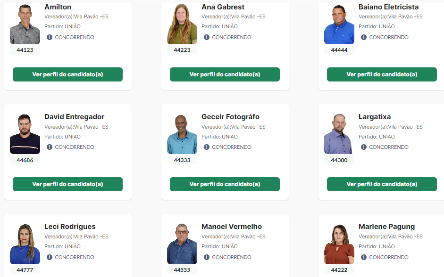Click the status icon for Manoel Vermelho
This screenshot has height=277, width=444.
pos(207,257)
